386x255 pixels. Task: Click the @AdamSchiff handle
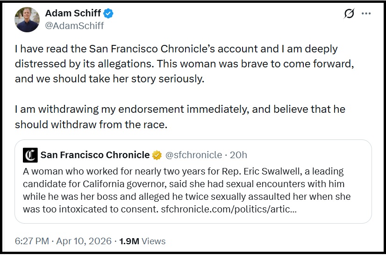point(74,26)
